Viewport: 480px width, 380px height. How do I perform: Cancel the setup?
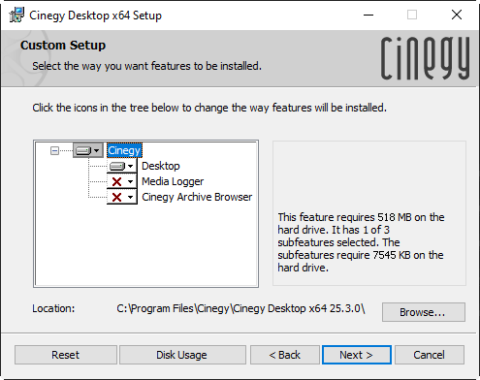(x=430, y=355)
